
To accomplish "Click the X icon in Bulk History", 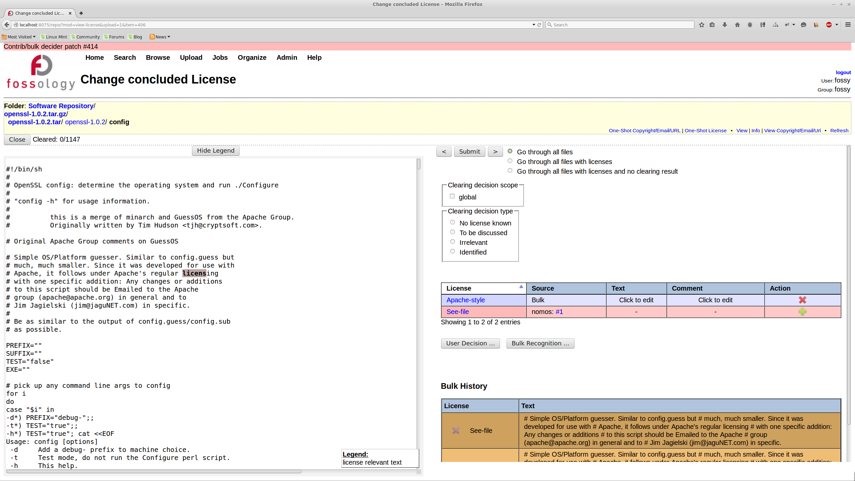I will pyautogui.click(x=456, y=431).
